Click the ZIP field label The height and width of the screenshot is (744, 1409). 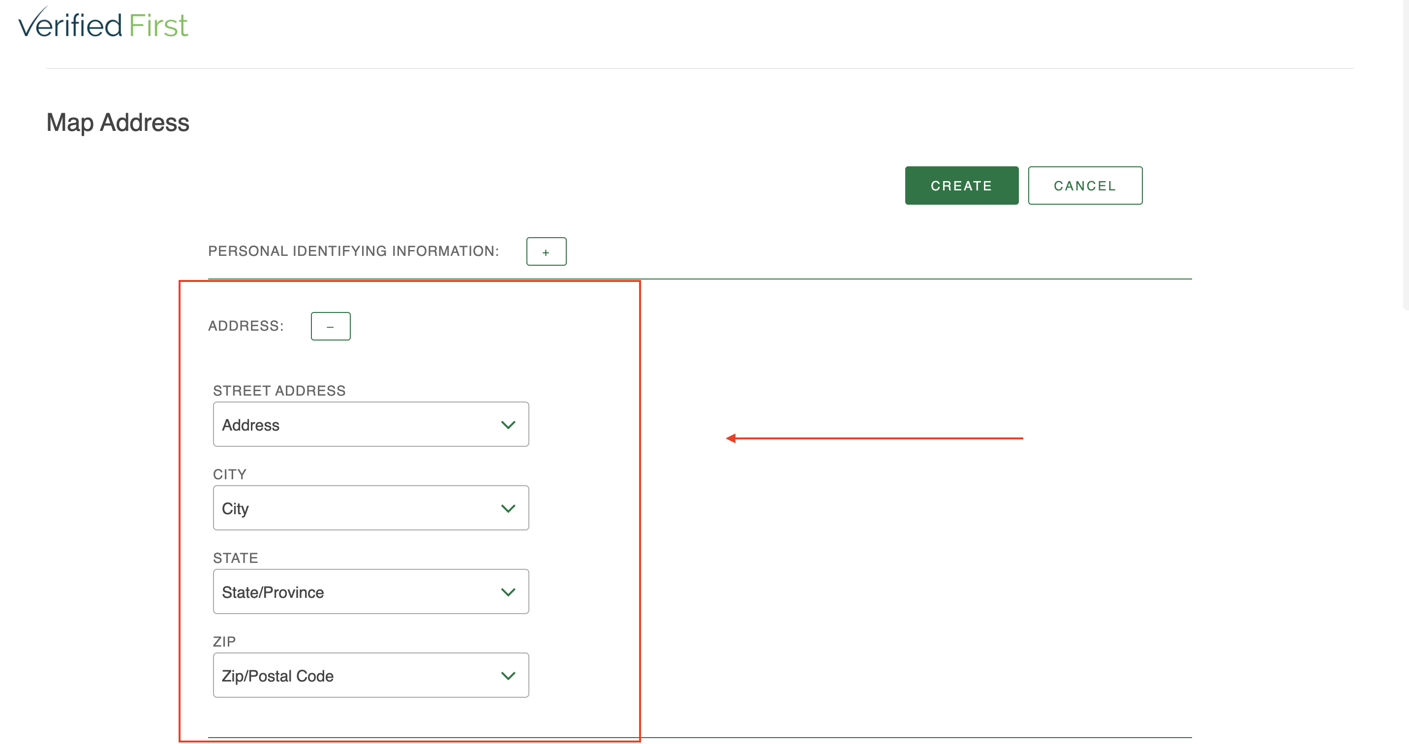coord(224,642)
